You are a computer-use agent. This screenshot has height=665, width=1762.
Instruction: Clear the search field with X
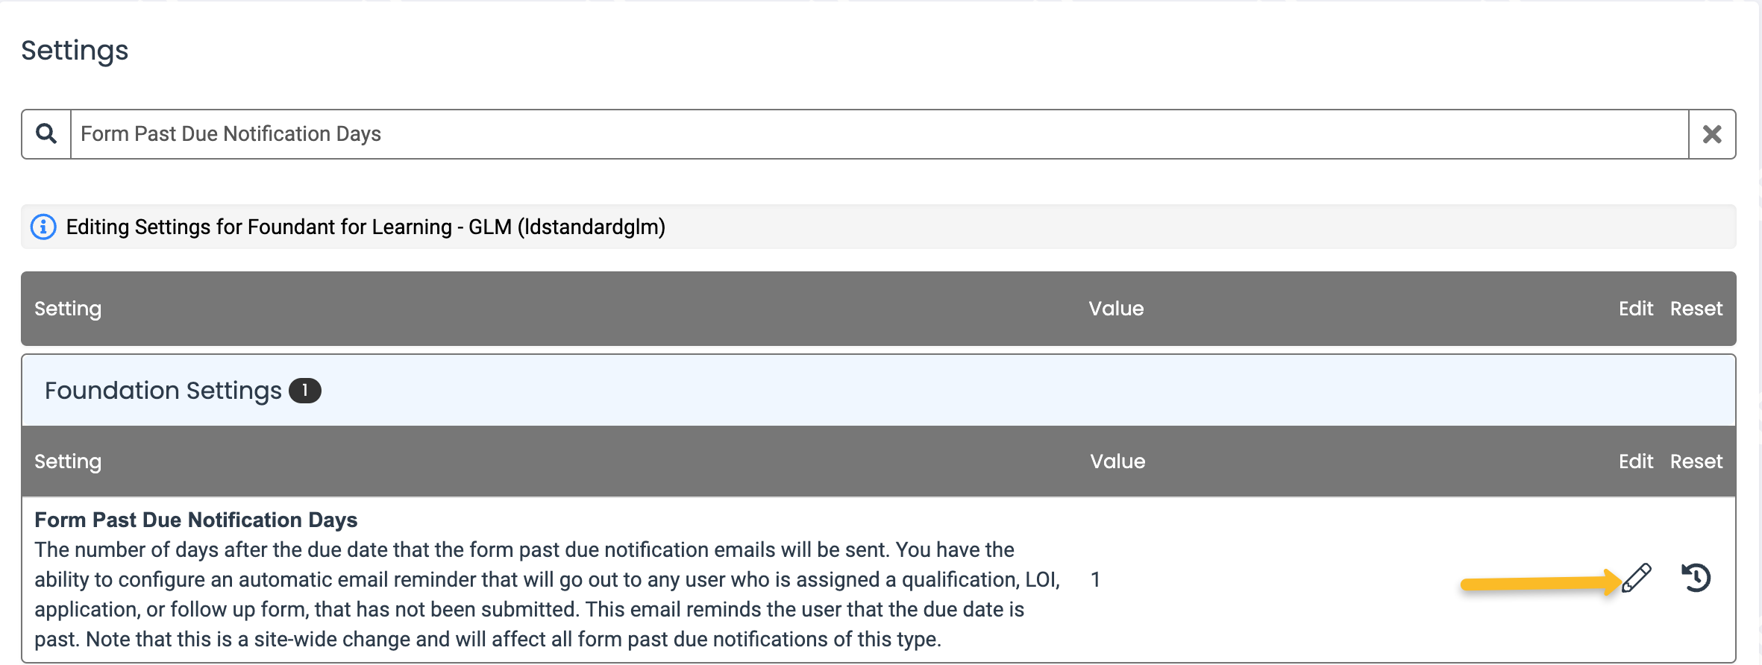[1712, 134]
